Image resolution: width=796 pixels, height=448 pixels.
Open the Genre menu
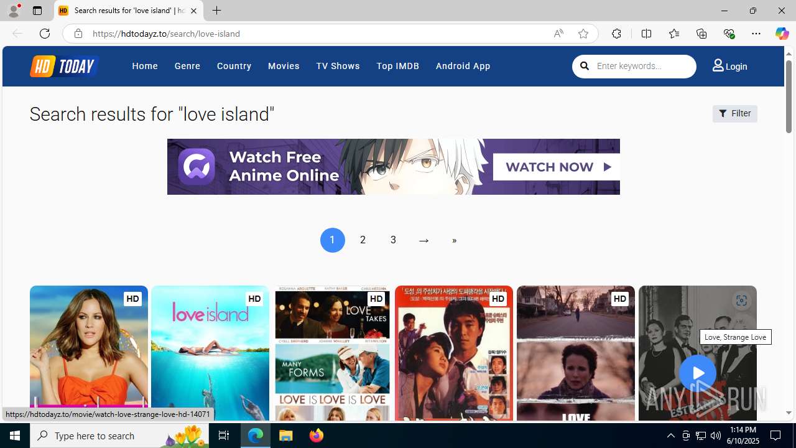coord(187,66)
